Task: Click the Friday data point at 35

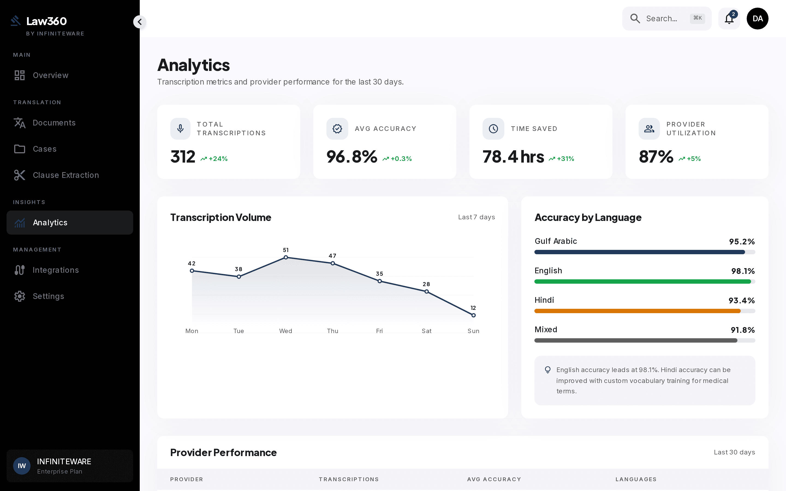Action: click(x=380, y=281)
